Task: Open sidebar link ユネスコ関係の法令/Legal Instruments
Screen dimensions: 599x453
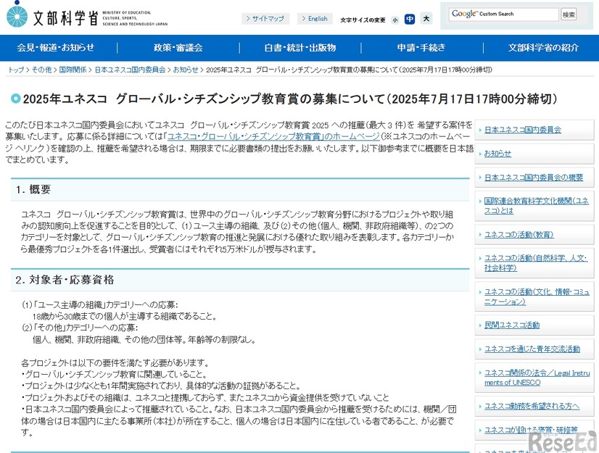Action: [537, 378]
